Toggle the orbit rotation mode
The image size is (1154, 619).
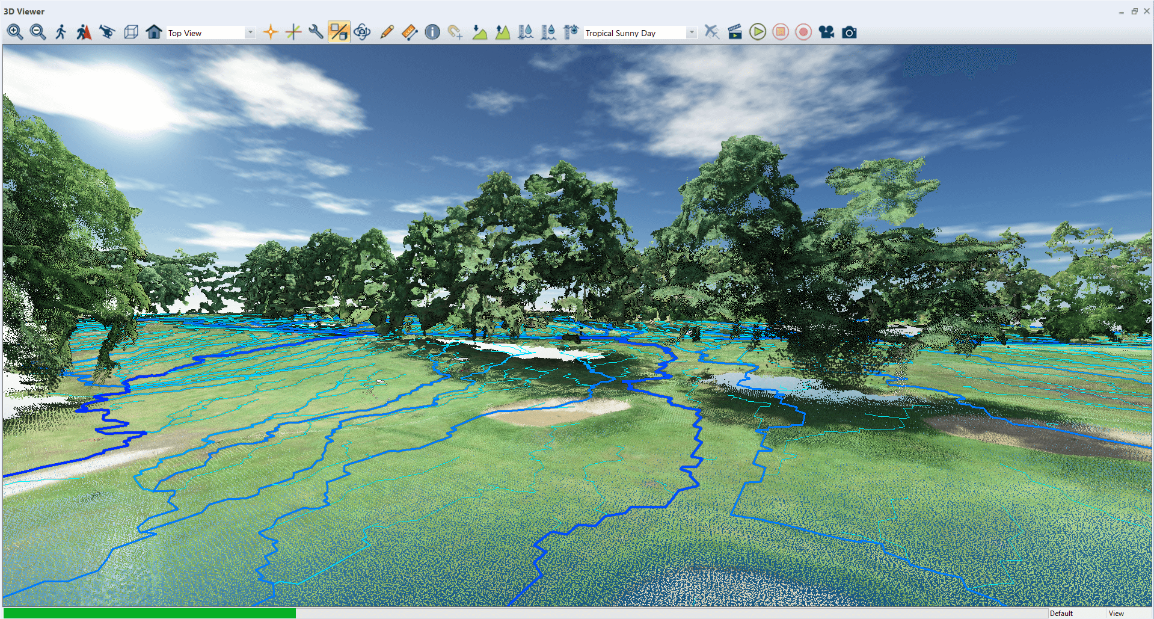[x=362, y=32]
